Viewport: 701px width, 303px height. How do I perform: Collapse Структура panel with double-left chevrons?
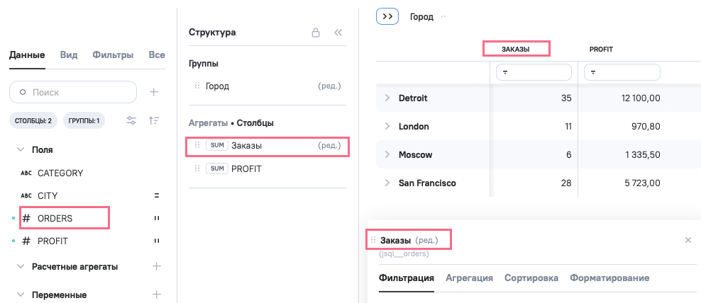click(x=338, y=33)
